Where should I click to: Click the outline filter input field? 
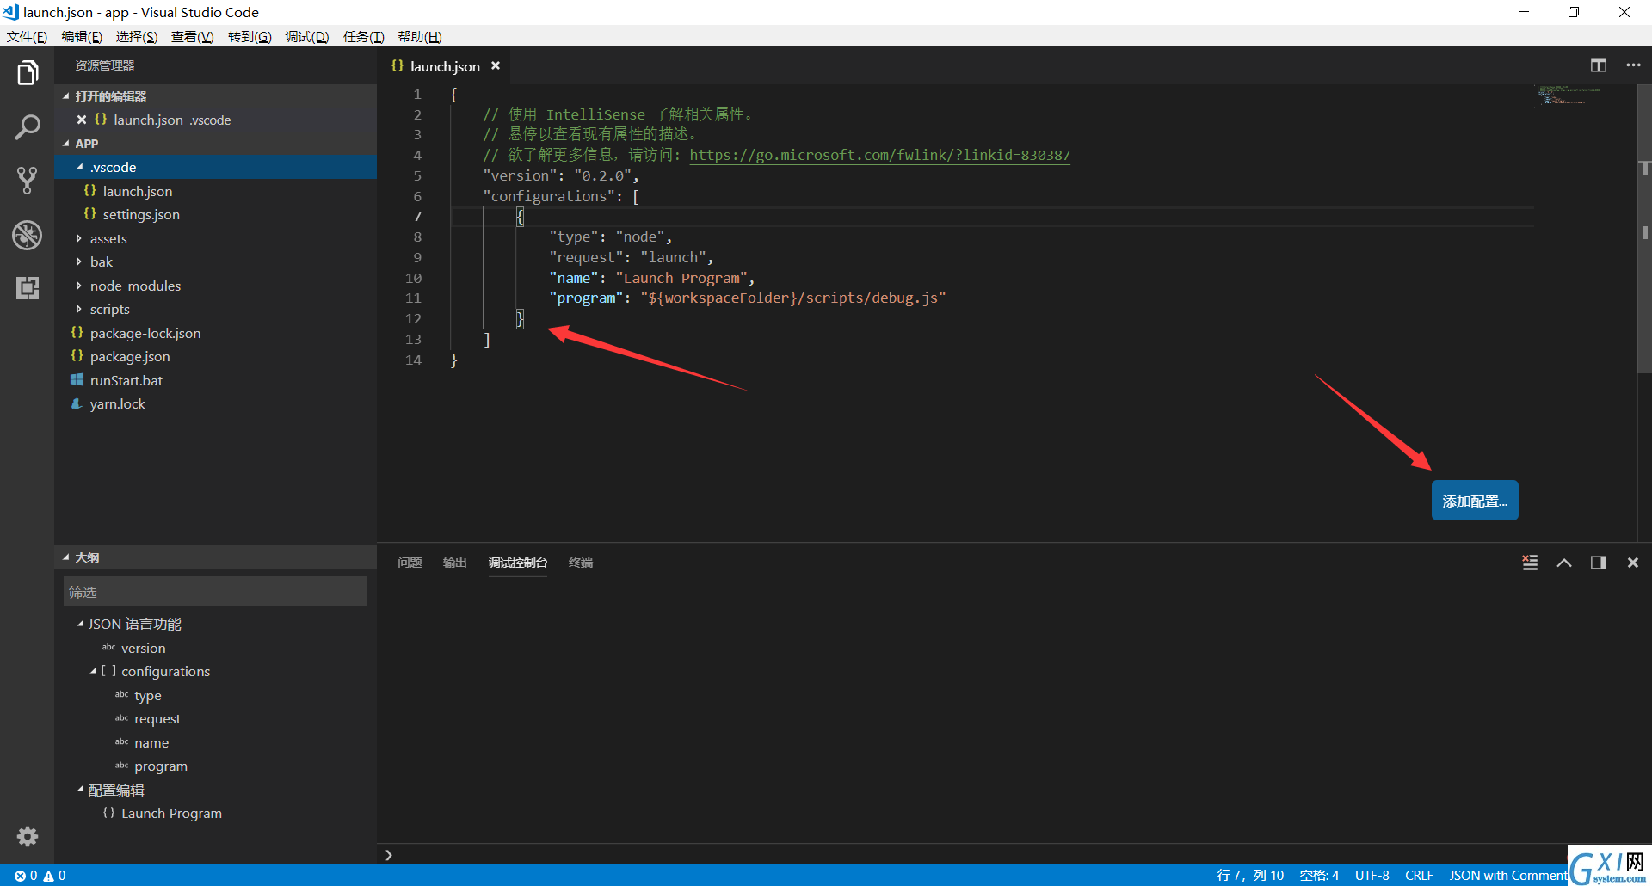coord(215,592)
